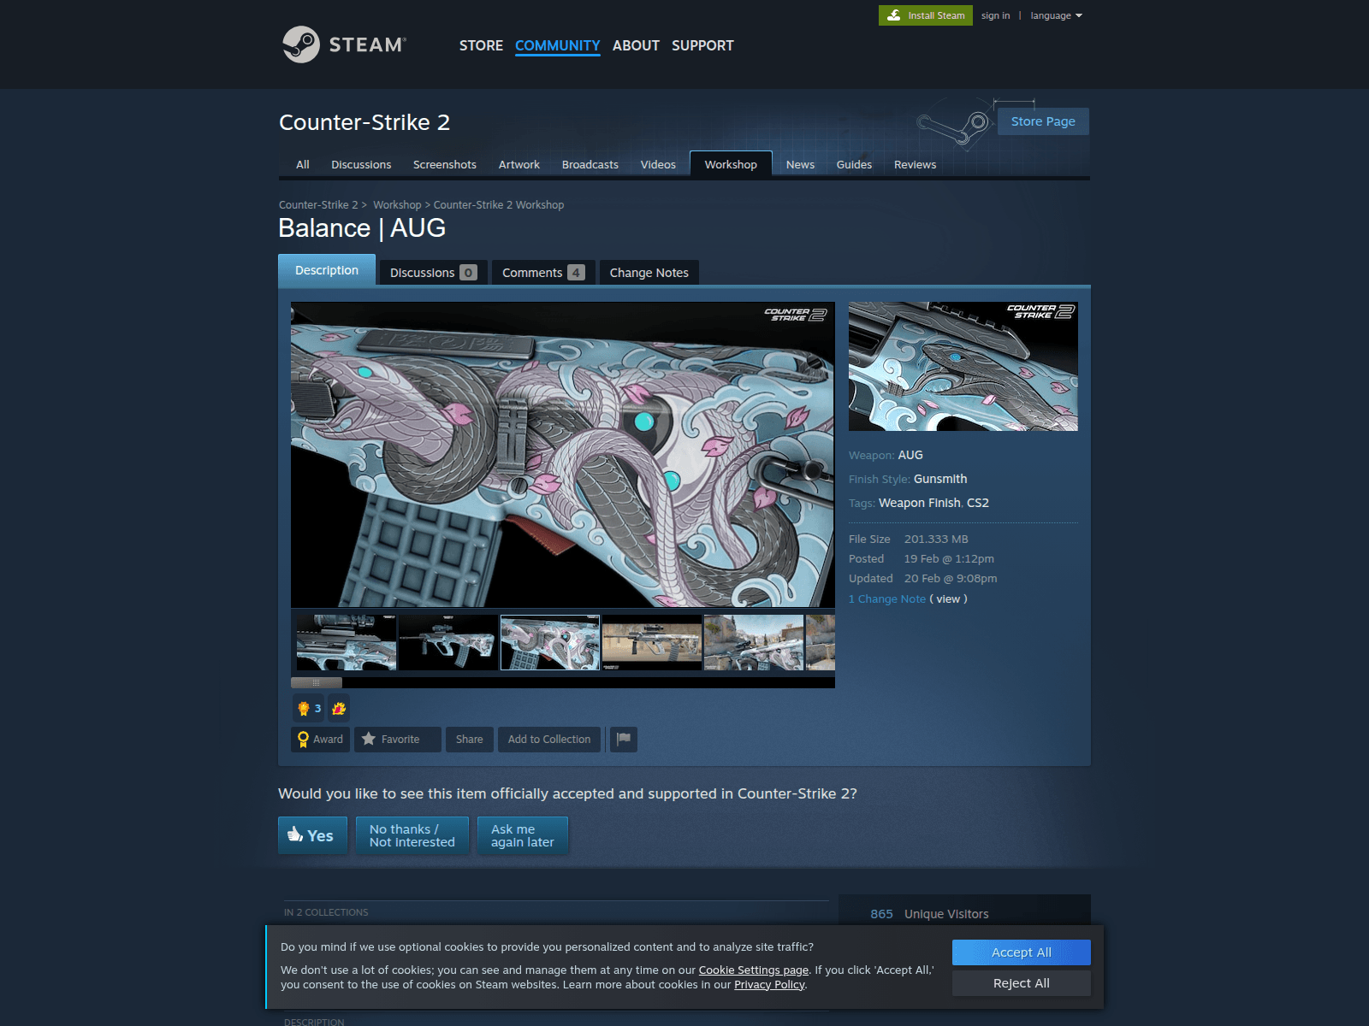Open the language dropdown
1369x1026 pixels.
[1056, 15]
